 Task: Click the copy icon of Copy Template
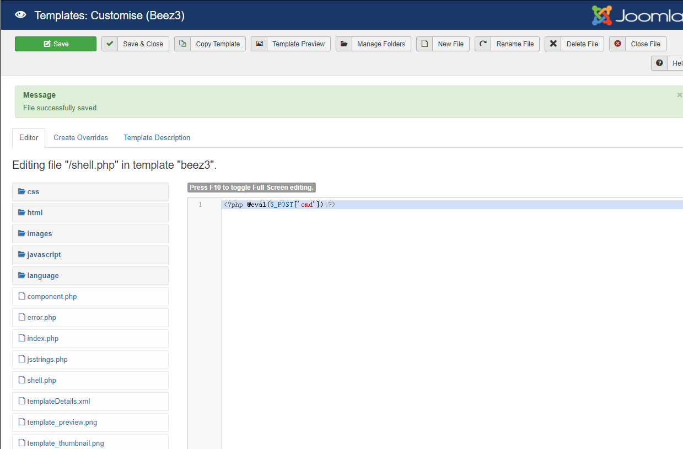point(183,44)
